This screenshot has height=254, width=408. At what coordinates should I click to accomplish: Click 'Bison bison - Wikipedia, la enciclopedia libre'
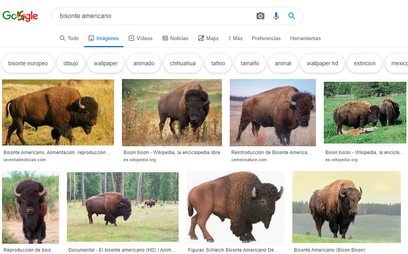[x=172, y=153]
